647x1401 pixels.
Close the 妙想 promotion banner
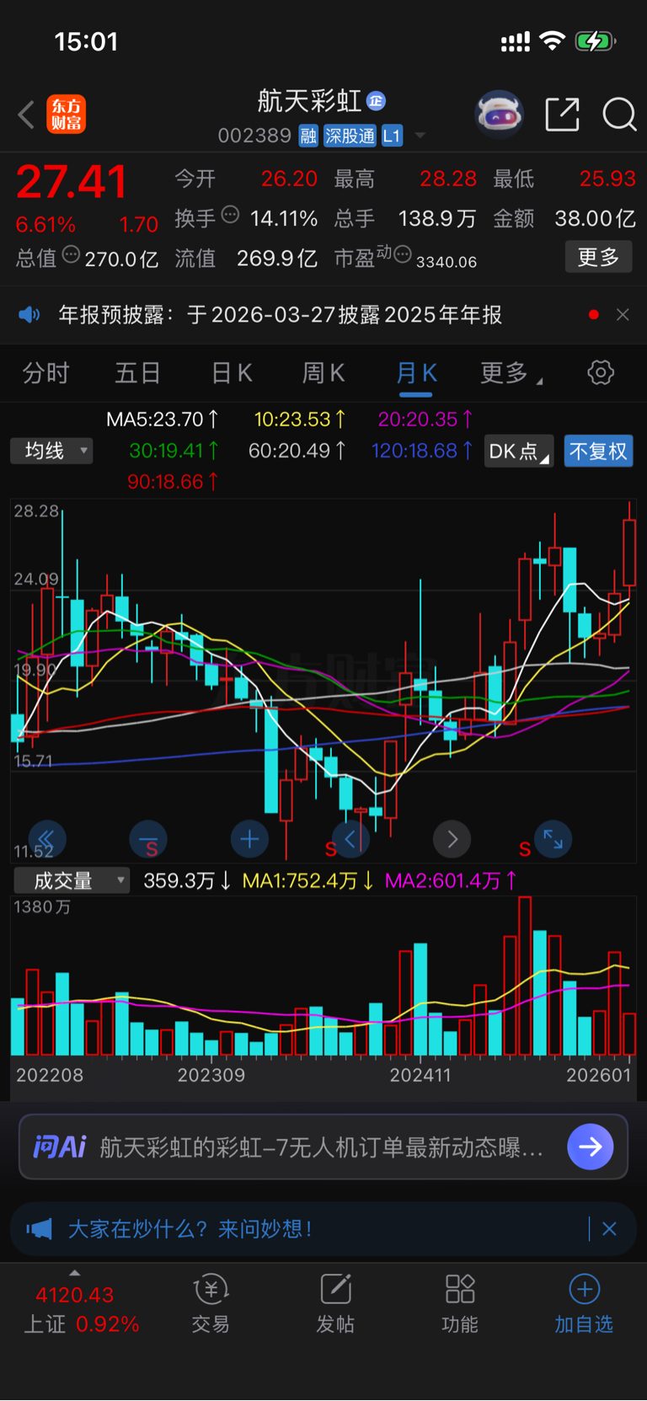click(609, 1229)
